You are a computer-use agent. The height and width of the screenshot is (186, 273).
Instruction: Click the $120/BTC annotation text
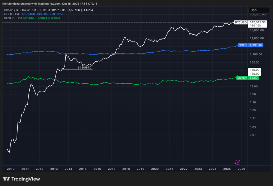[85, 68]
